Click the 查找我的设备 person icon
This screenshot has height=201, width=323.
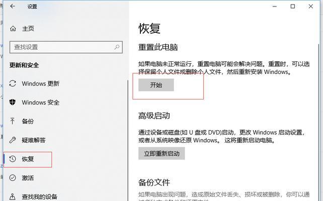click(13, 196)
